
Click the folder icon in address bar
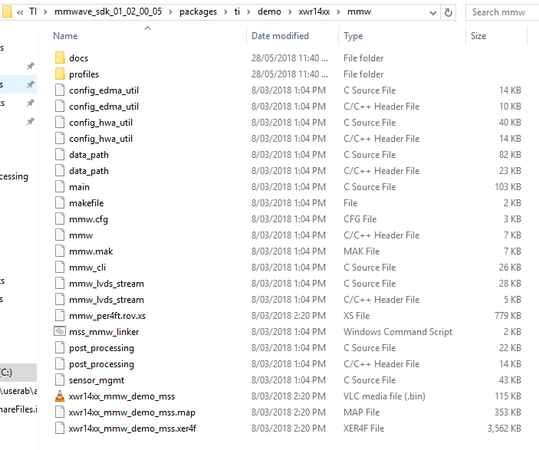click(7, 11)
